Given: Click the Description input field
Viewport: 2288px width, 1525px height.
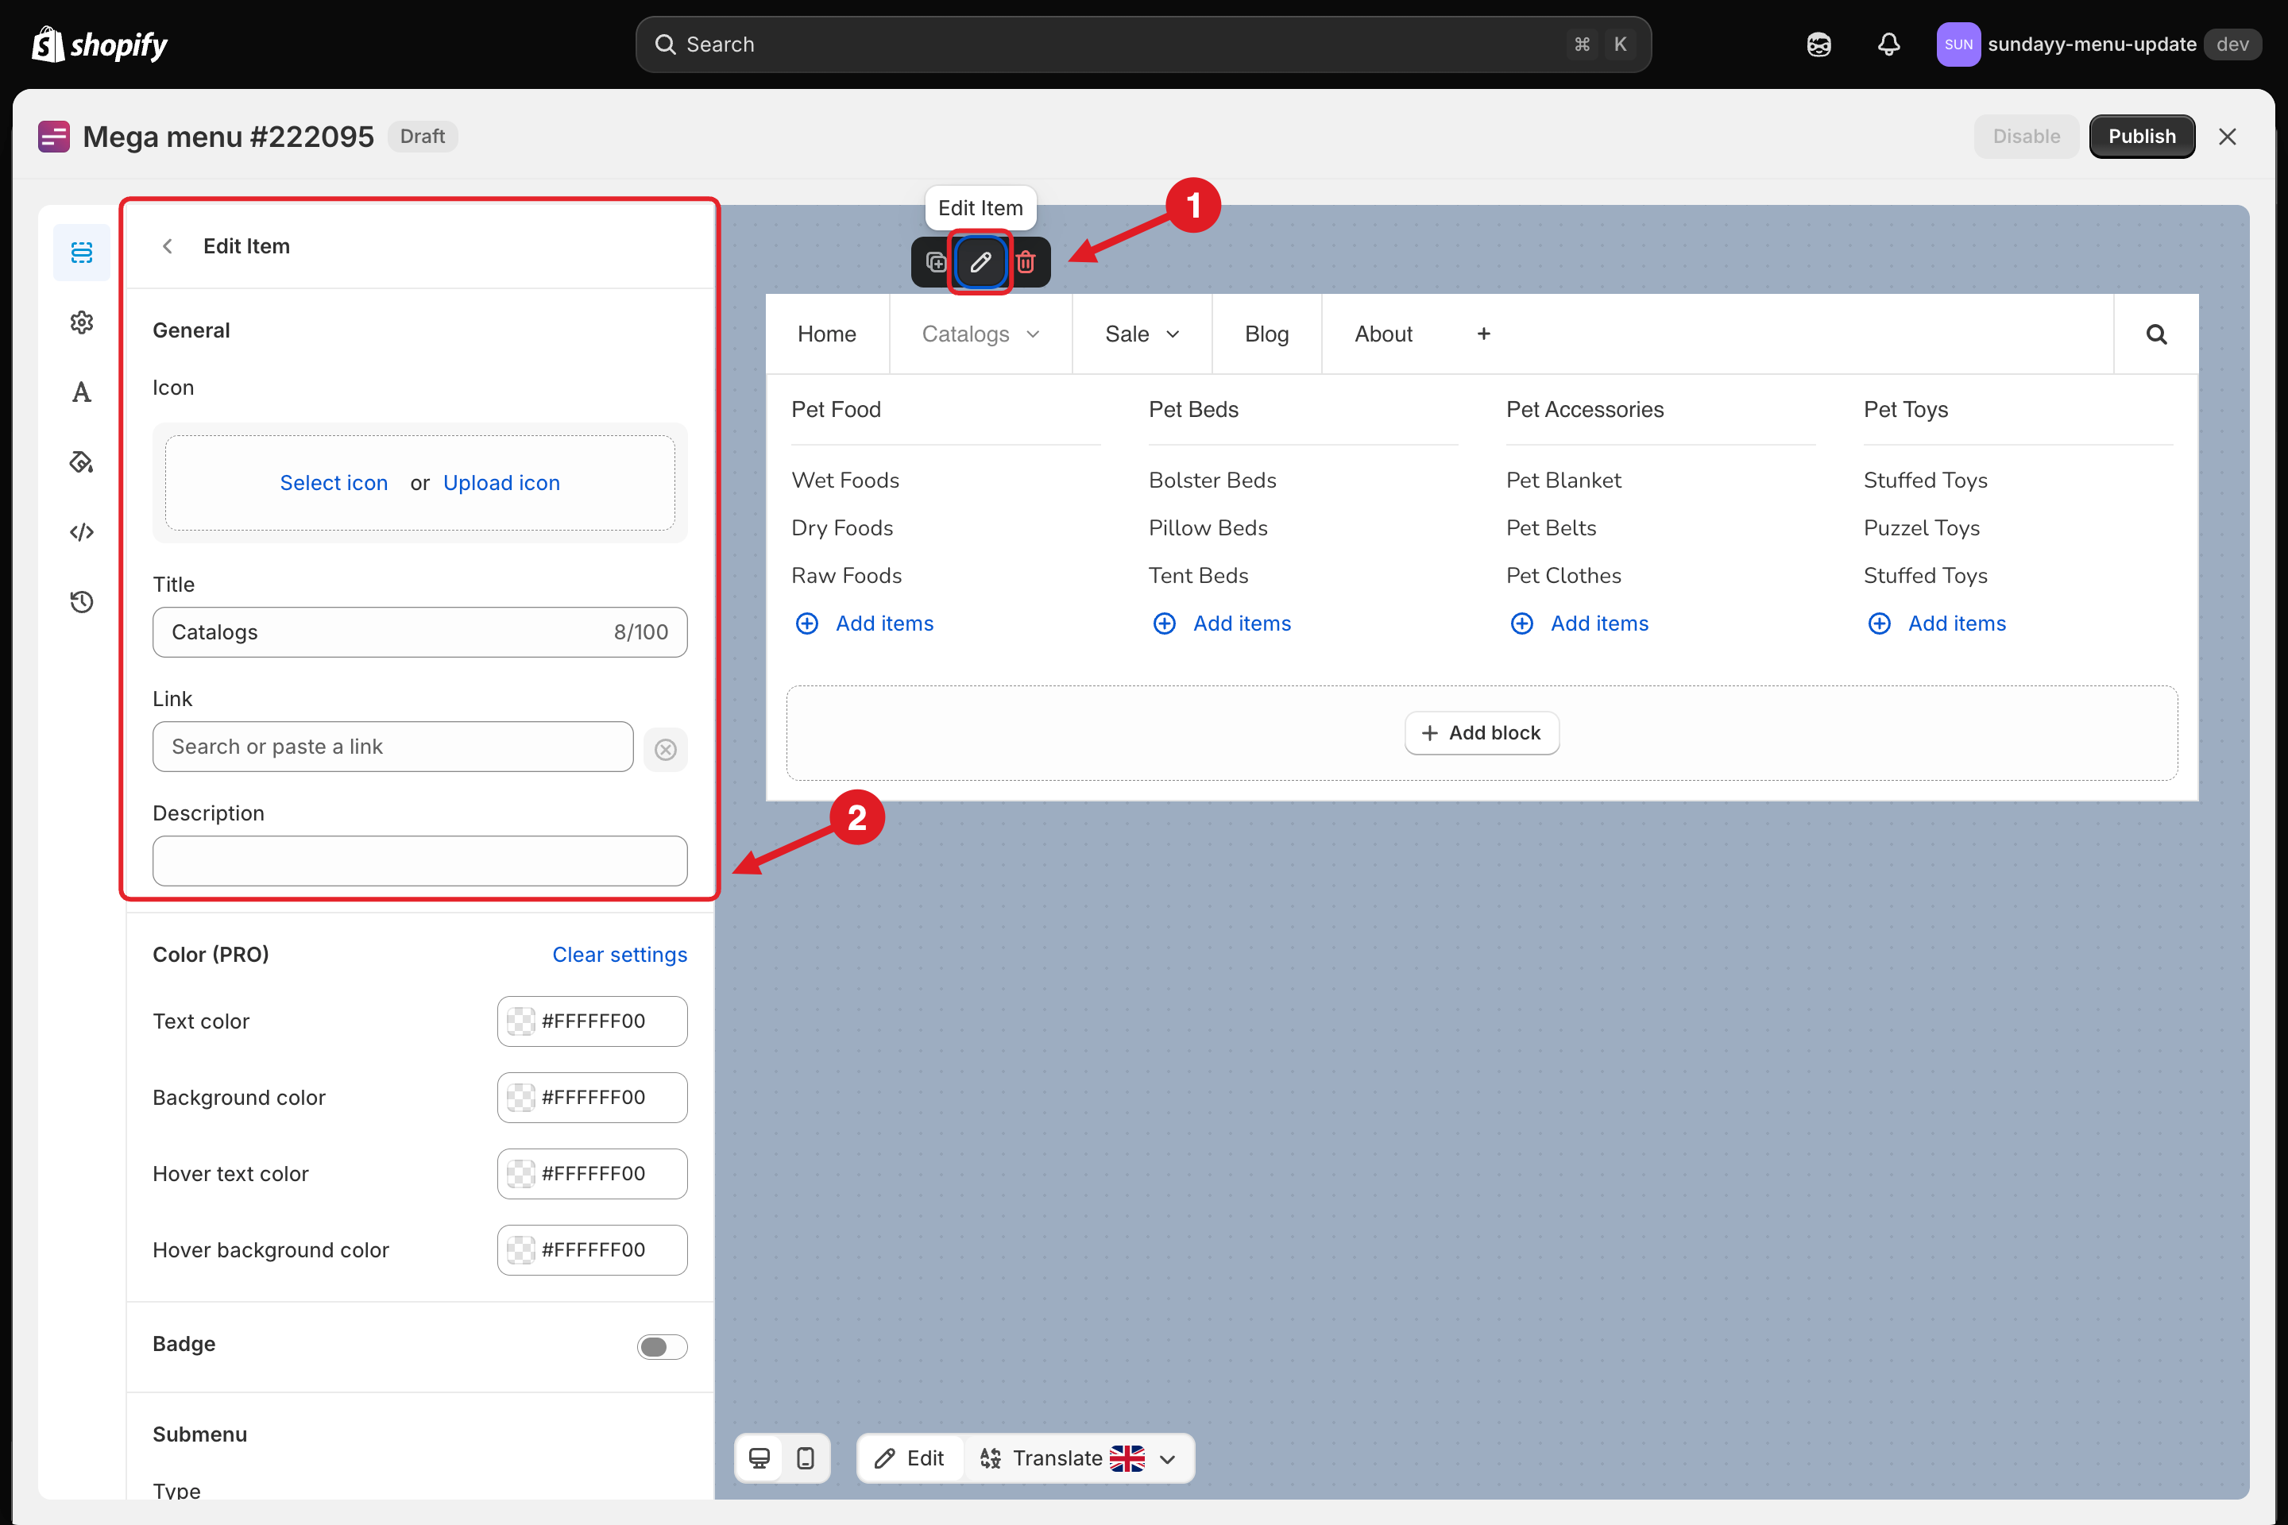Looking at the screenshot, I should (x=420, y=861).
